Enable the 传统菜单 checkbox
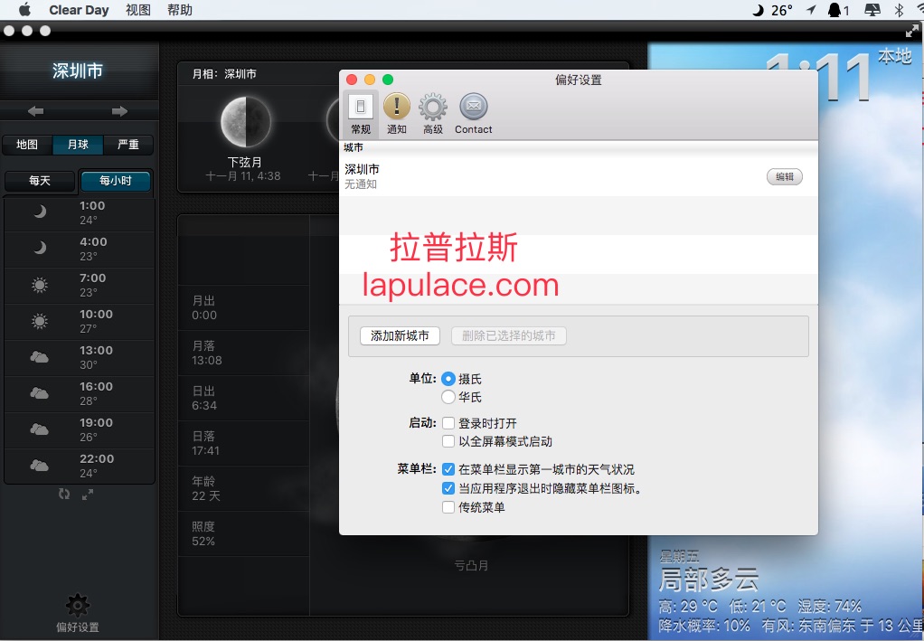This screenshot has height=641, width=924. pos(448,507)
